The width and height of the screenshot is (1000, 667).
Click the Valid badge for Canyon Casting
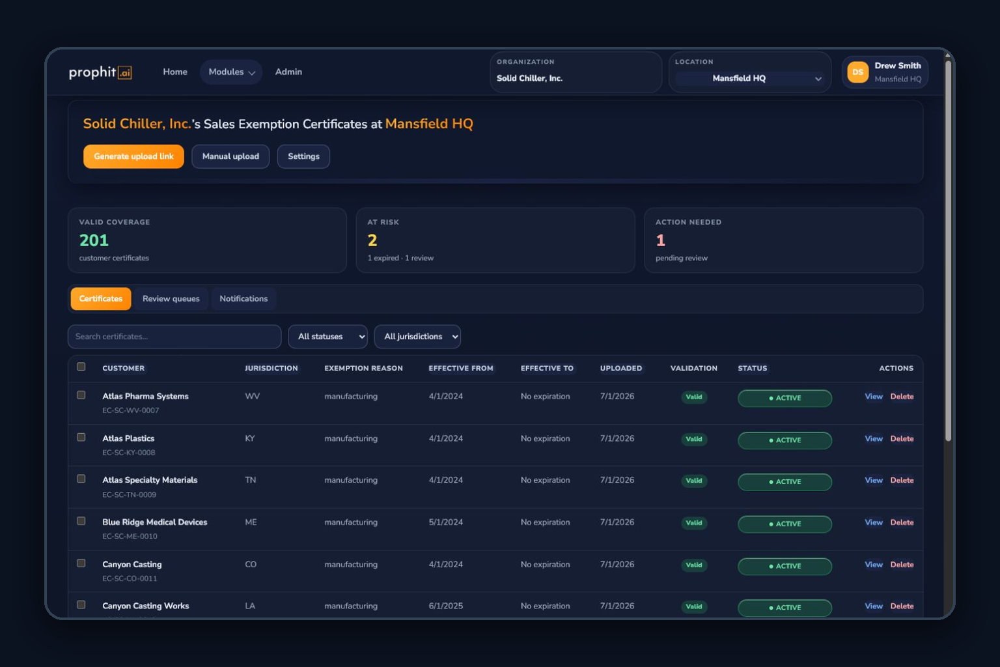[694, 565]
